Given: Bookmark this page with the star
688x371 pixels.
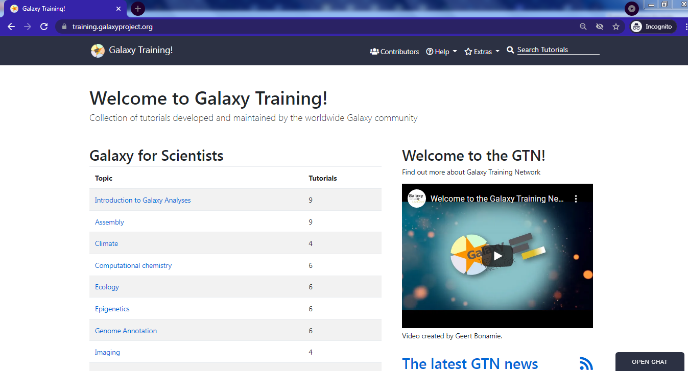Looking at the screenshot, I should coord(616,27).
